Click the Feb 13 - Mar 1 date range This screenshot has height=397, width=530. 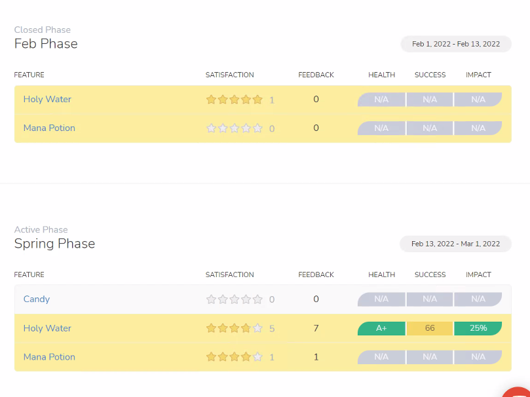tap(455, 244)
